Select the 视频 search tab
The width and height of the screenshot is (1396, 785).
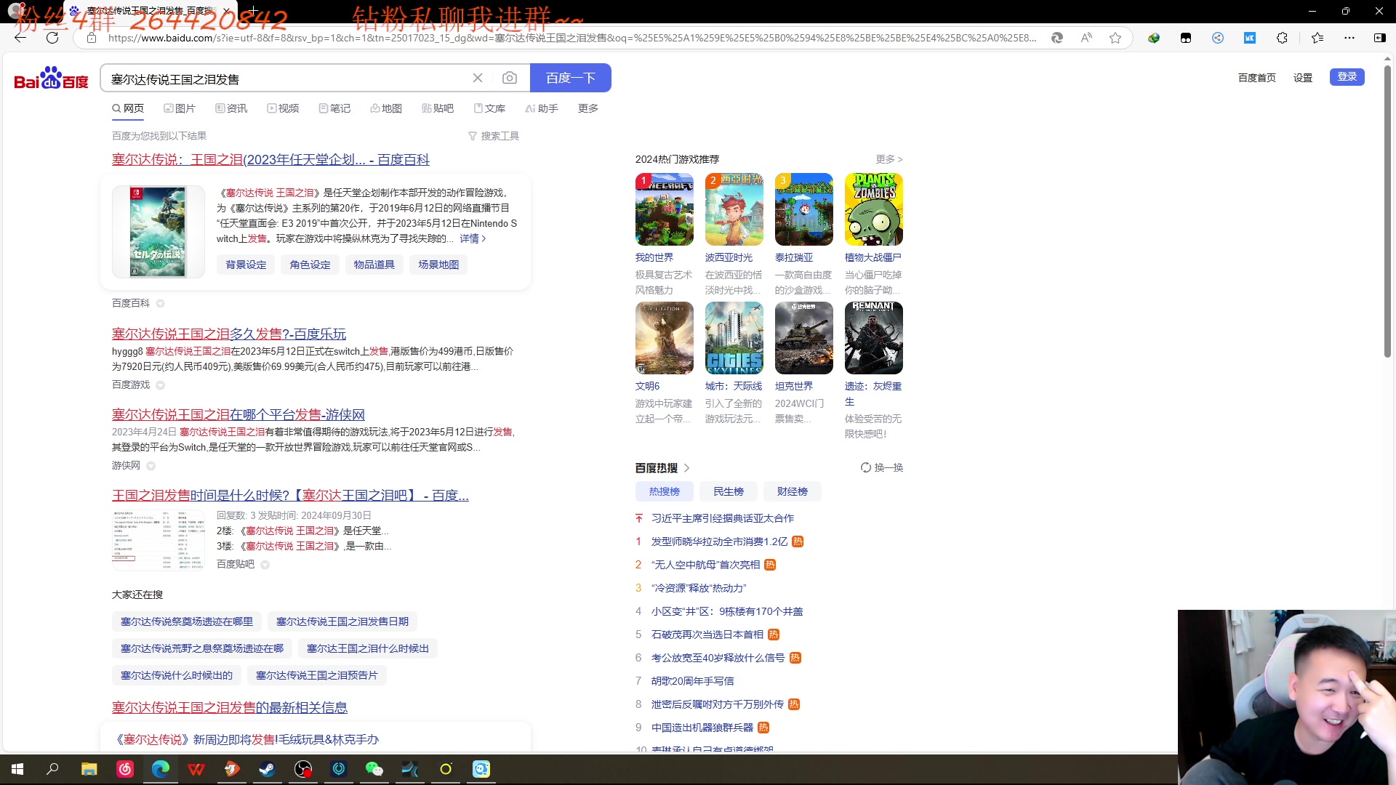[x=283, y=108]
